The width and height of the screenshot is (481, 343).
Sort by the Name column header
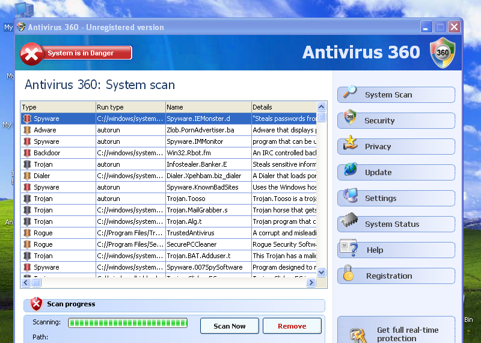tap(208, 107)
